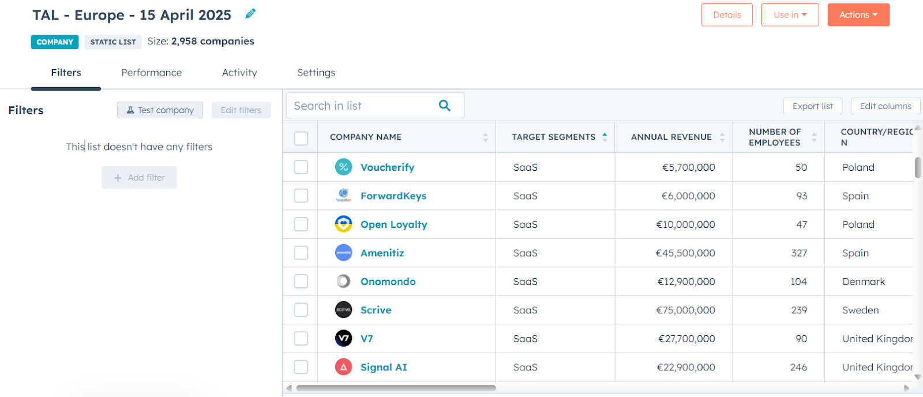Click the table's right scroll arrow

pos(907,388)
